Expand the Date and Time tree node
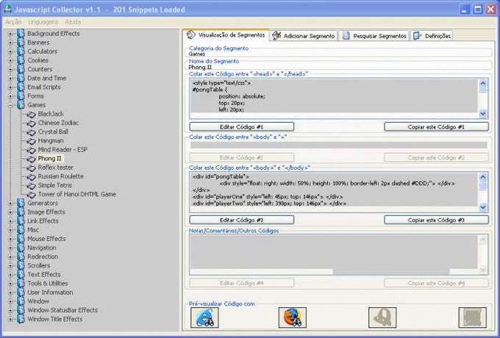Screen dimensions: 500x338 click(10, 78)
